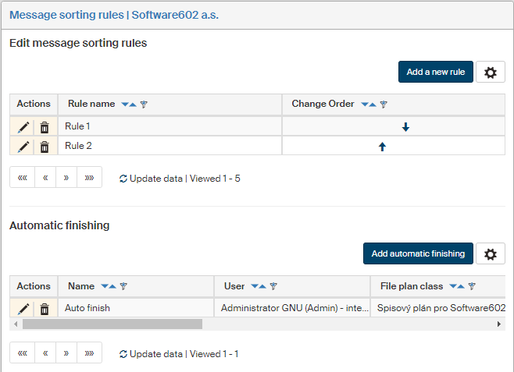Jump to last page of automatic finishing

(x=90, y=353)
